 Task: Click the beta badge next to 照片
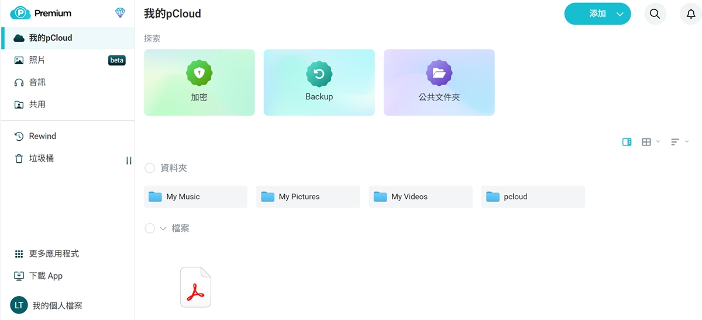pyautogui.click(x=117, y=60)
